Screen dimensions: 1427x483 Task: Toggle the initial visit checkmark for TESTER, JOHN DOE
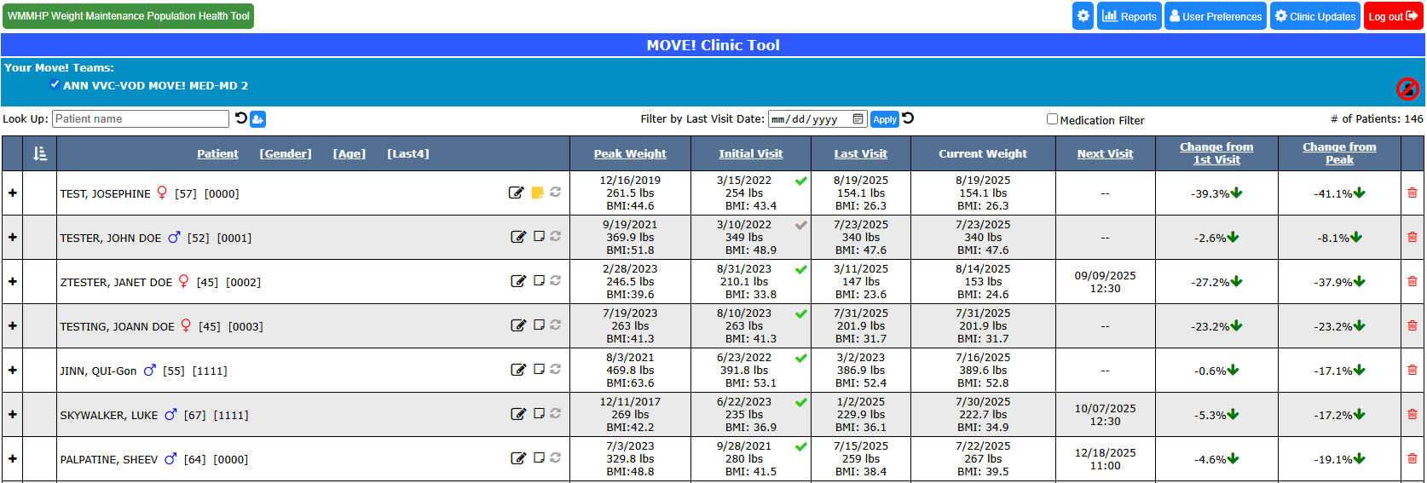[x=800, y=226]
